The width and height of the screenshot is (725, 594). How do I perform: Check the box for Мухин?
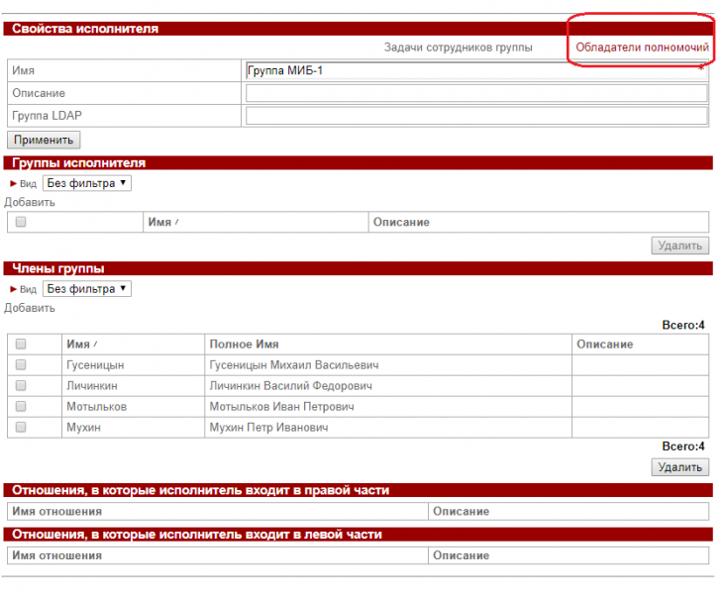click(21, 427)
